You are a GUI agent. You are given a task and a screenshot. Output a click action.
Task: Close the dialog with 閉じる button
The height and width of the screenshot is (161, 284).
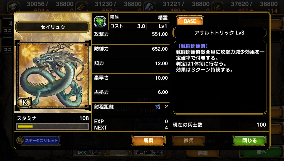249,140
